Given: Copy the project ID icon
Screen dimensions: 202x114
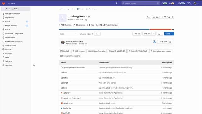Looking at the screenshot, I should tap(86, 20).
